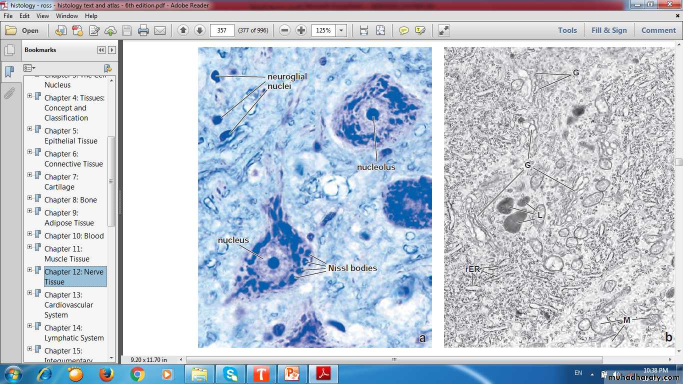Go to the previous page arrow
The height and width of the screenshot is (384, 683).
click(x=183, y=30)
